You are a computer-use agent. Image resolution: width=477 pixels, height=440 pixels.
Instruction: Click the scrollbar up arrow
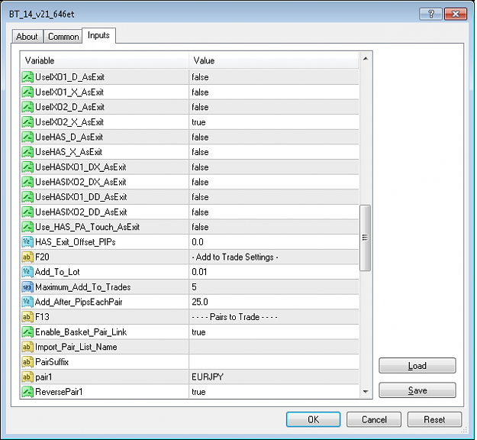(x=366, y=59)
